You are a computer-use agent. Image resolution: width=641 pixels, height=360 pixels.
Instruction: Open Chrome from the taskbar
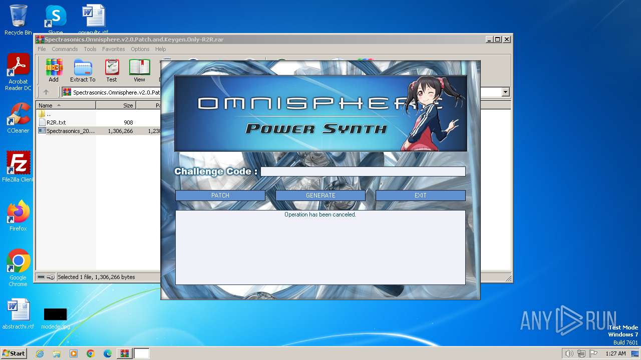pos(91,353)
